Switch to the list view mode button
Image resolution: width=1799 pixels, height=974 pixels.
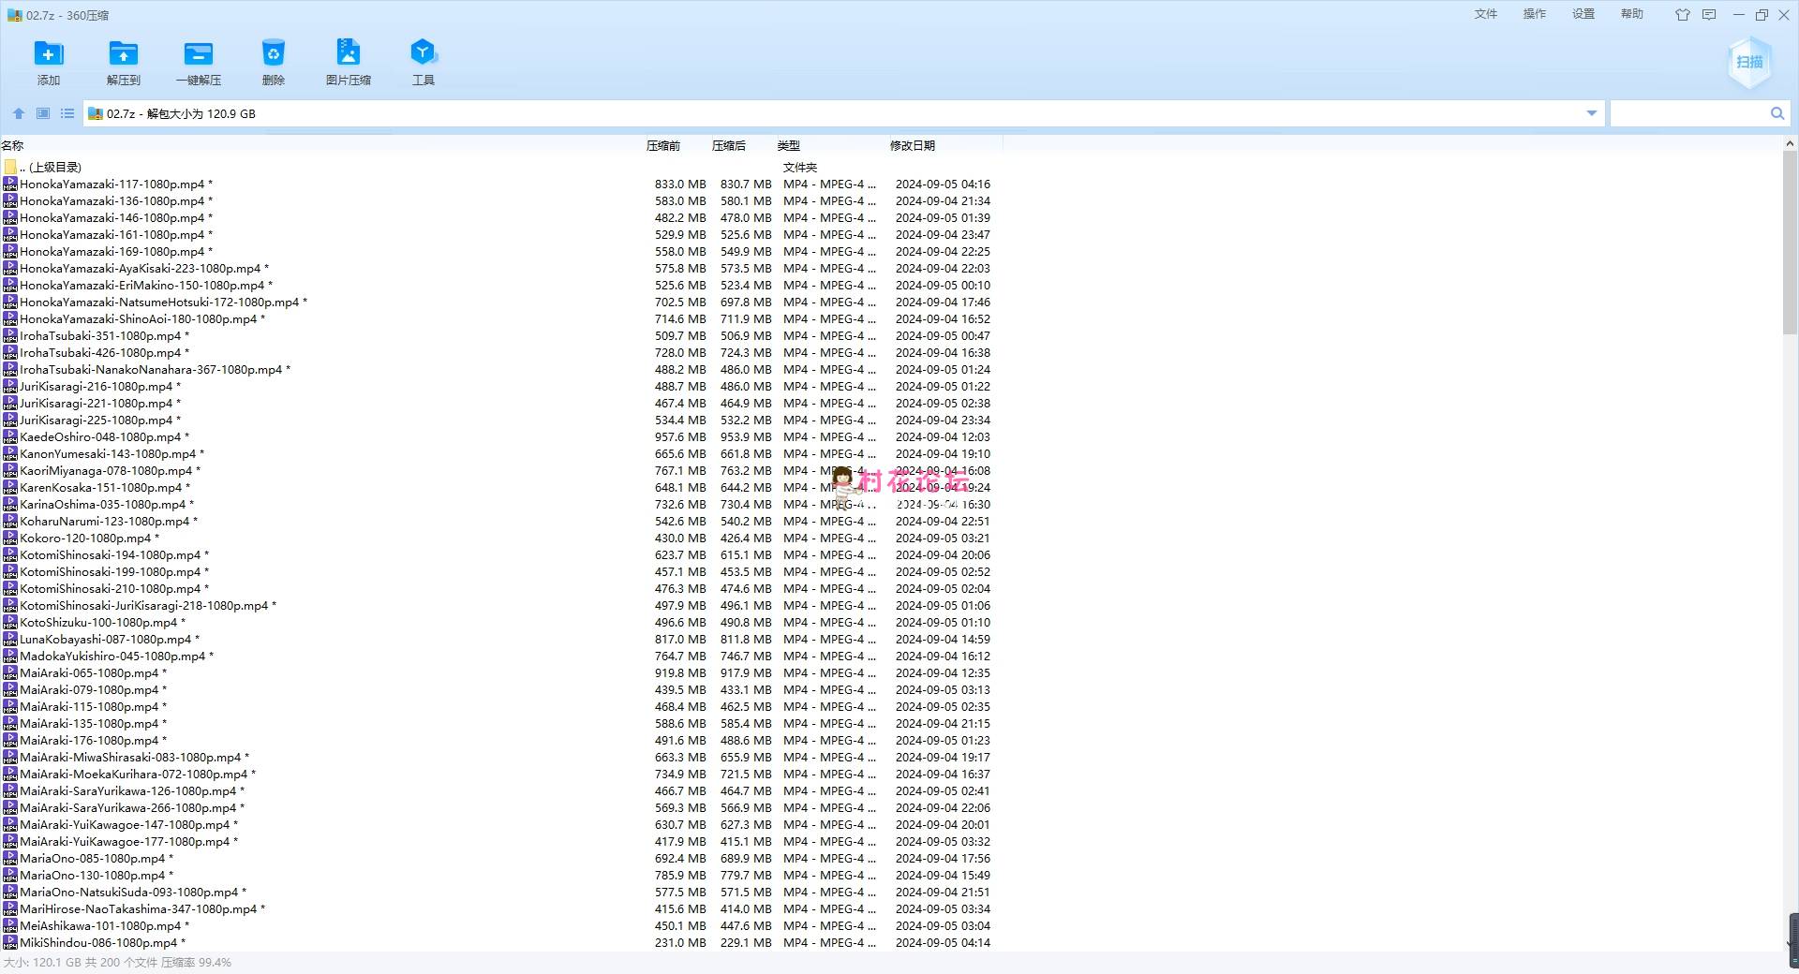(67, 113)
